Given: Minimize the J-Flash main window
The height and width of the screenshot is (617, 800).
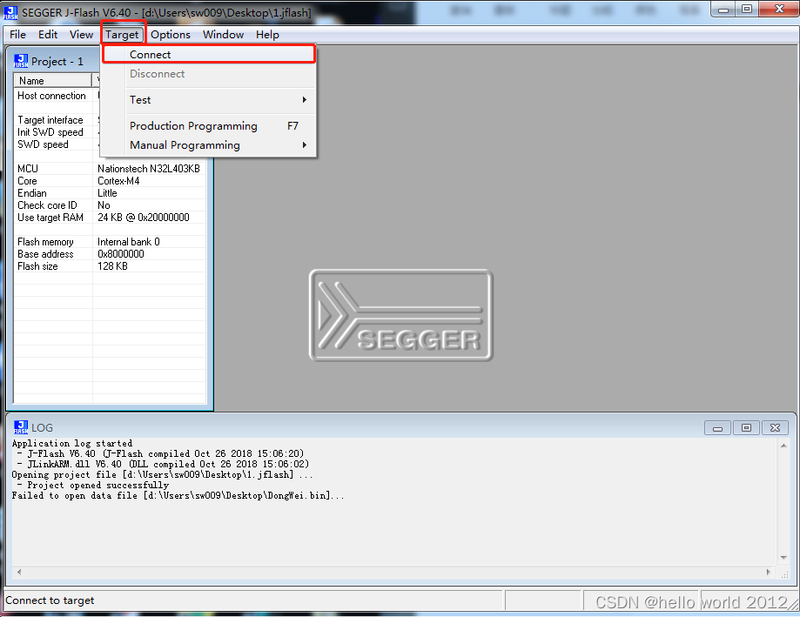Looking at the screenshot, I should 723,10.
